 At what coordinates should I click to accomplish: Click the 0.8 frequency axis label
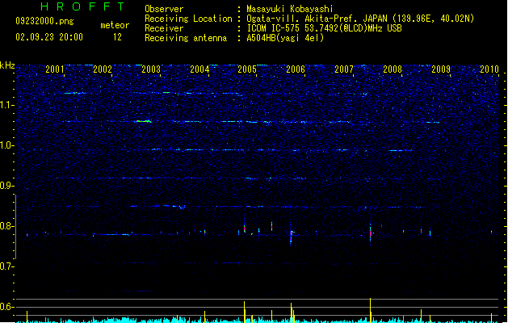click(x=6, y=226)
